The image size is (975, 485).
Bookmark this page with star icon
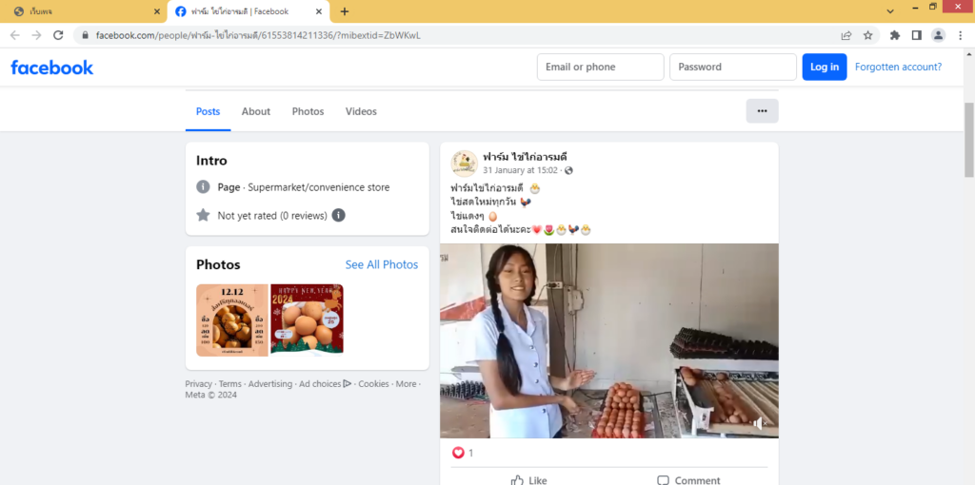point(867,35)
